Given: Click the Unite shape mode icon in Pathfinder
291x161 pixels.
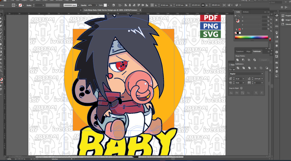Looking at the screenshot, I should [237, 60].
